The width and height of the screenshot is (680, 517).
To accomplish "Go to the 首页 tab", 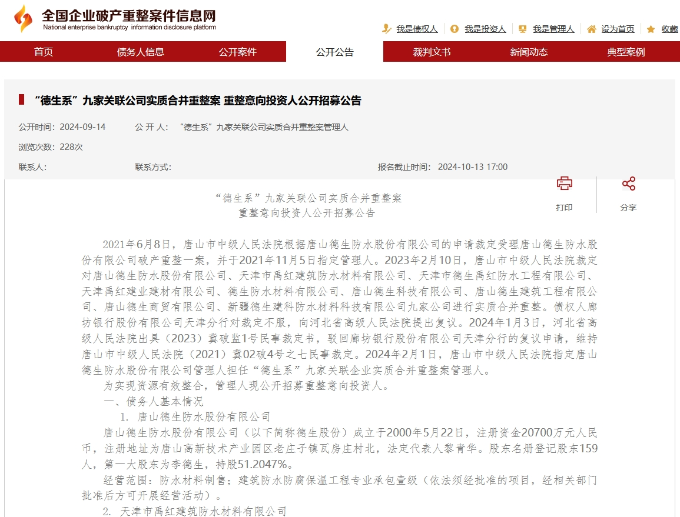I will pos(44,52).
